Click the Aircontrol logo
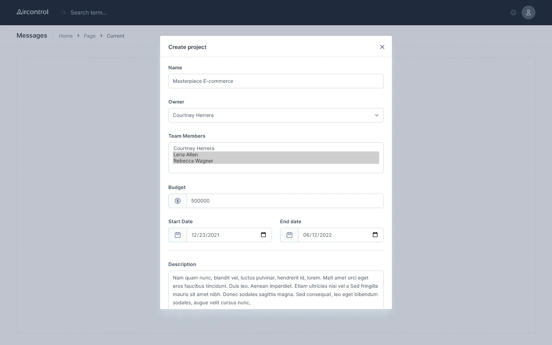 point(32,12)
